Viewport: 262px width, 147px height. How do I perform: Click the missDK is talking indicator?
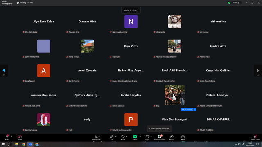[131, 10]
